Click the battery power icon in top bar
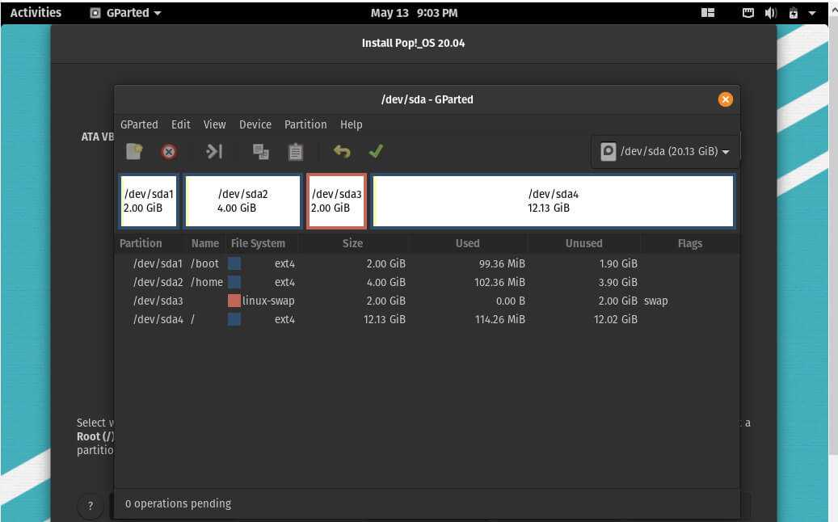The width and height of the screenshot is (838, 522). (x=793, y=13)
